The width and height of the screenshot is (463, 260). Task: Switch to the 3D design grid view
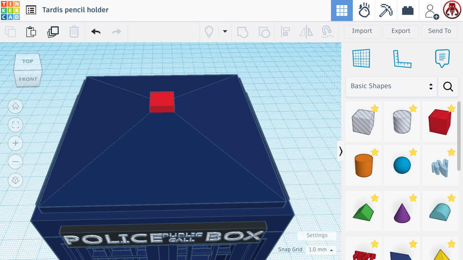[342, 11]
